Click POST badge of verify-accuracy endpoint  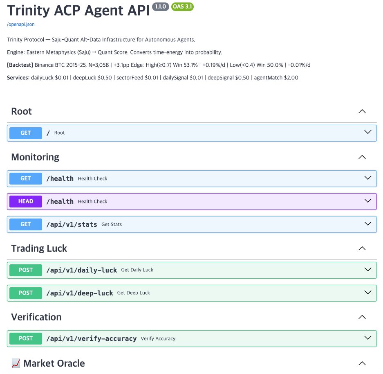point(26,338)
